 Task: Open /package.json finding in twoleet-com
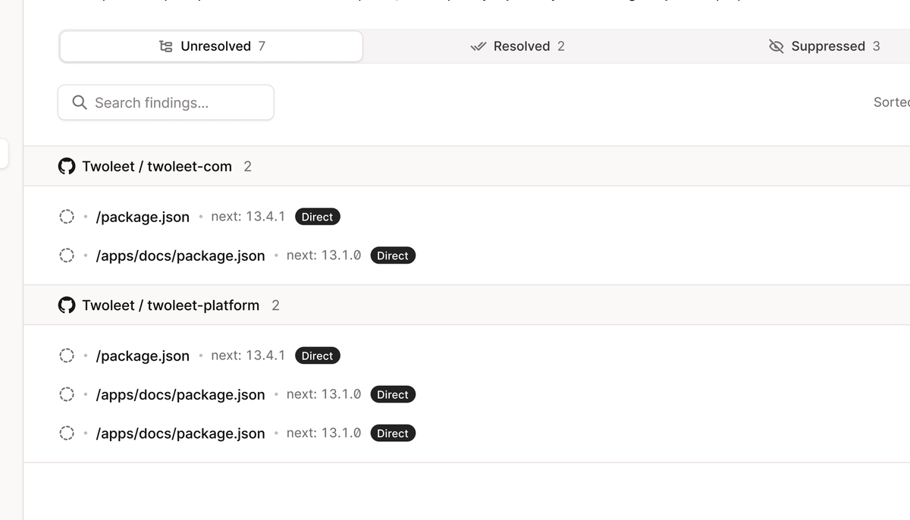click(x=143, y=217)
